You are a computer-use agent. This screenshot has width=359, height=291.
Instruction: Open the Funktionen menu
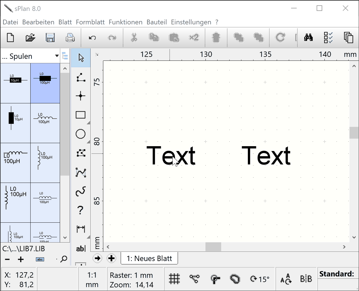click(125, 22)
